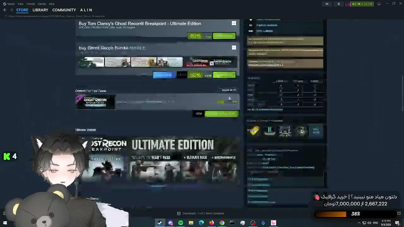Open Steam notifications bell
404x227 pixels.
click(339, 4)
